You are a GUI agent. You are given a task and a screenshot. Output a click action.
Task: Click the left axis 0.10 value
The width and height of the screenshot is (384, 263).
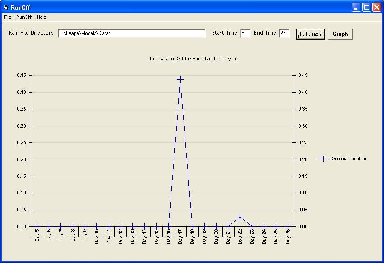21,193
